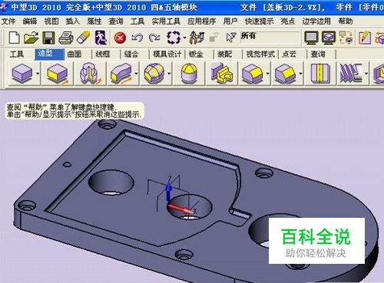
Task: Open the 快速提示 menu
Action: pos(259,21)
